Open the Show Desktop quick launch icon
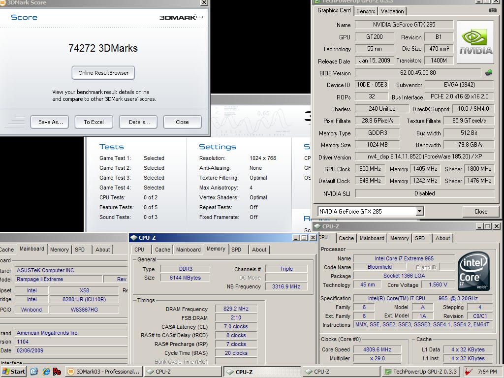 34,372
